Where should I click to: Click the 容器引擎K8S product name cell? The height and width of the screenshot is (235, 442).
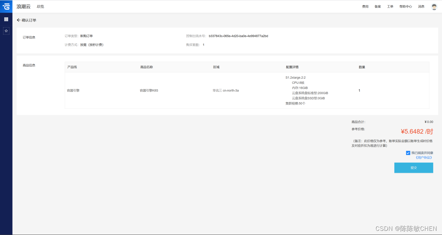coord(149,90)
